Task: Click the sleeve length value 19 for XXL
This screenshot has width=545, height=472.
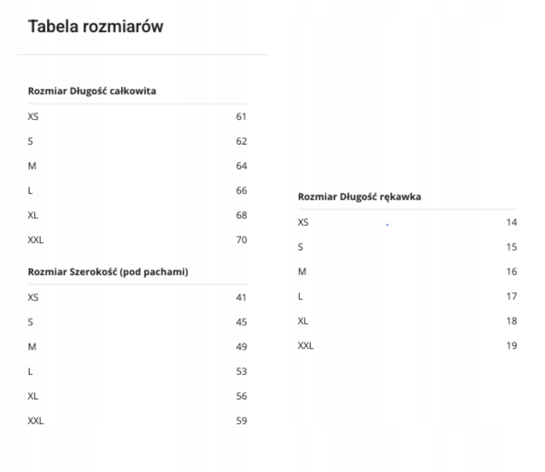Action: coord(511,346)
